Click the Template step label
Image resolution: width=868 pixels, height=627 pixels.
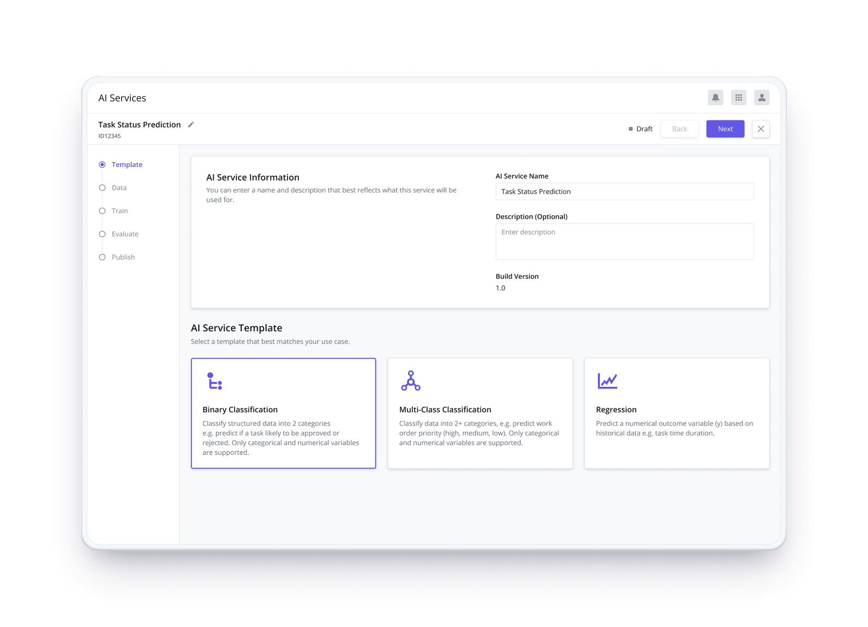pyautogui.click(x=127, y=164)
